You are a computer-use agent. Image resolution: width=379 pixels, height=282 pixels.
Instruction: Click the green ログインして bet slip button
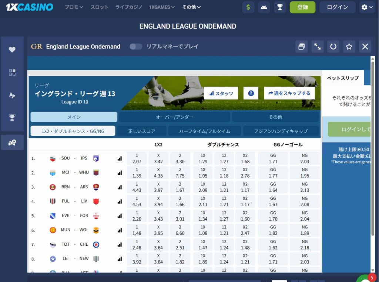[x=349, y=129]
